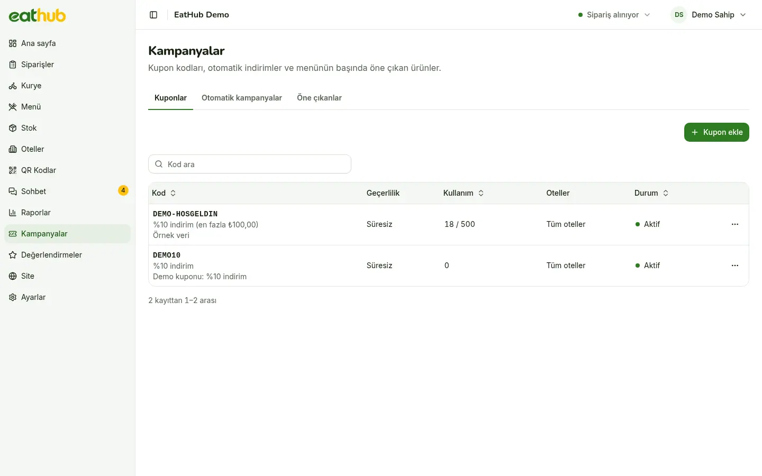Go to Siparişler in the sidebar
The height and width of the screenshot is (476, 762).
tap(67, 65)
